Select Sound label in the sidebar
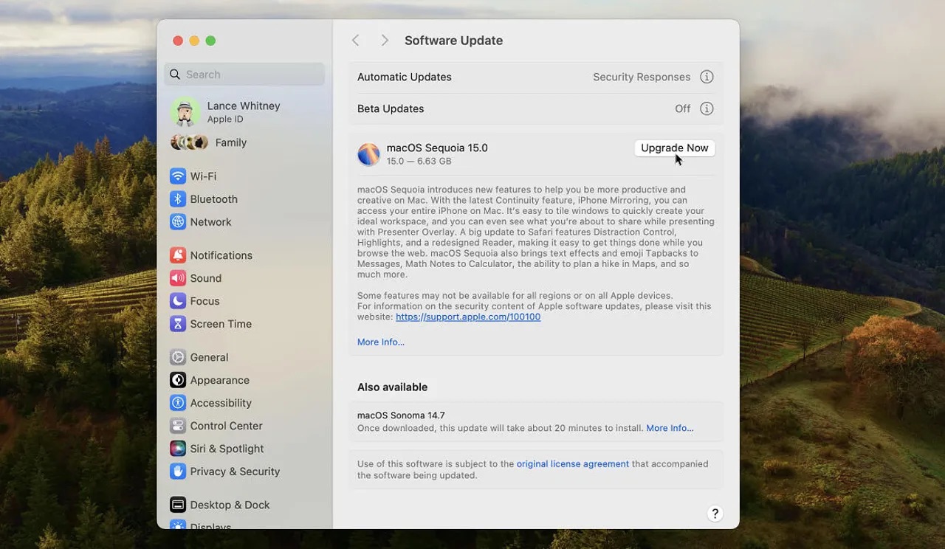The image size is (945, 549). [206, 278]
